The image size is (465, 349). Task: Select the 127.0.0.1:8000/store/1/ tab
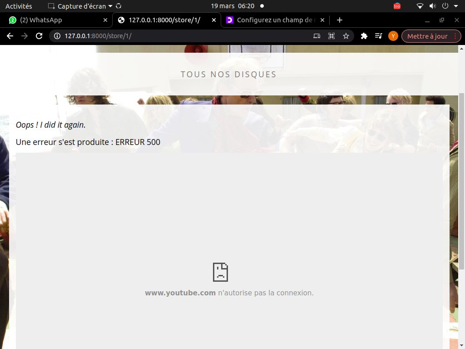click(164, 20)
